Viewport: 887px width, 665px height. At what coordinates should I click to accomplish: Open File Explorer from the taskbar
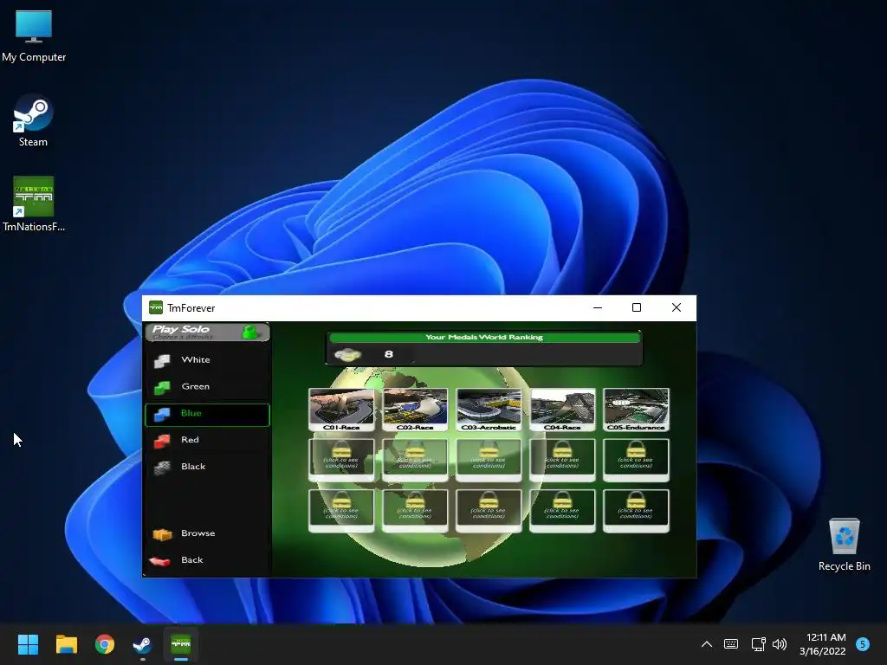click(66, 644)
